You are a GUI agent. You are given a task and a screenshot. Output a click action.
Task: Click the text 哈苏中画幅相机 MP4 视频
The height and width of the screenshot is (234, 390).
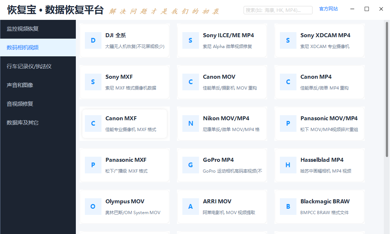click(x=326, y=171)
